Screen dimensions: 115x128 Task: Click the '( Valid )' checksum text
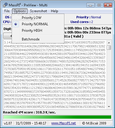coord(77,36)
